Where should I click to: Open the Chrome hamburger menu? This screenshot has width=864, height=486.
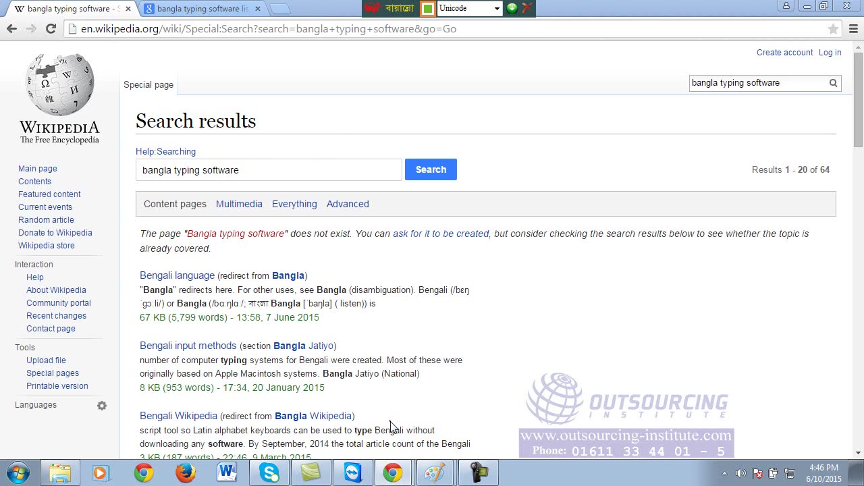(853, 28)
